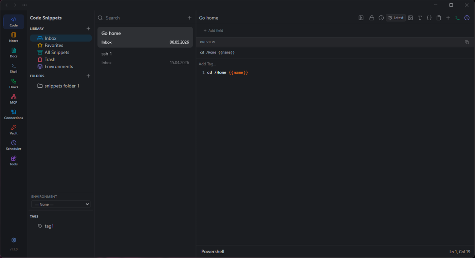Toggle the snippet lock icon

[372, 18]
